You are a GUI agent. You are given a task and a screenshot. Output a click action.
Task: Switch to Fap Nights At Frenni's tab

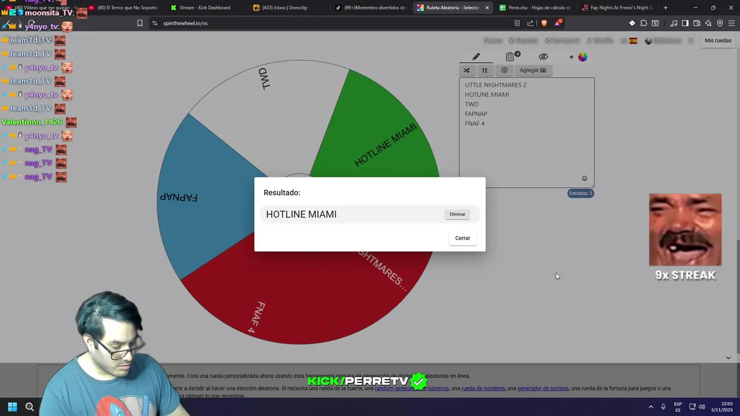coord(617,8)
